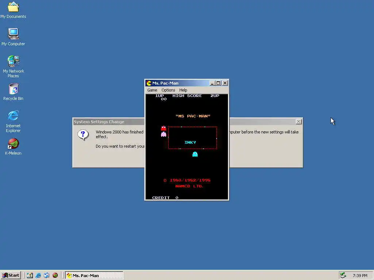This screenshot has width=374, height=280.
Task: Select the Recycle Bin icon
Action: (x=14, y=92)
